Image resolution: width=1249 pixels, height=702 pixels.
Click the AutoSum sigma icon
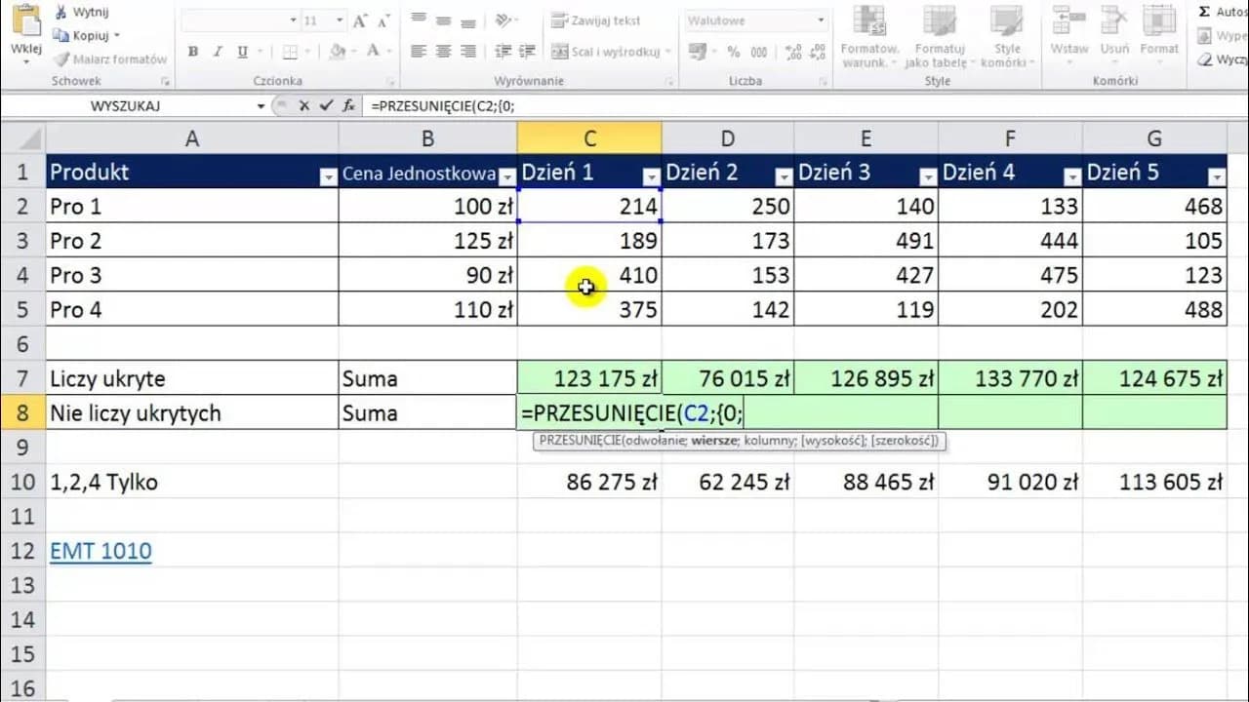pos(1204,13)
